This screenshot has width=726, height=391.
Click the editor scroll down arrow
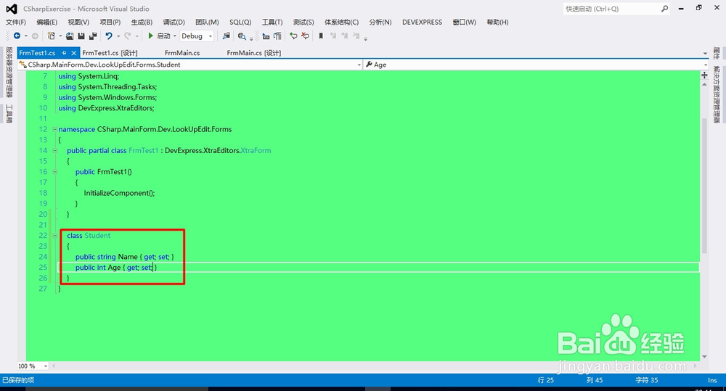(x=704, y=357)
